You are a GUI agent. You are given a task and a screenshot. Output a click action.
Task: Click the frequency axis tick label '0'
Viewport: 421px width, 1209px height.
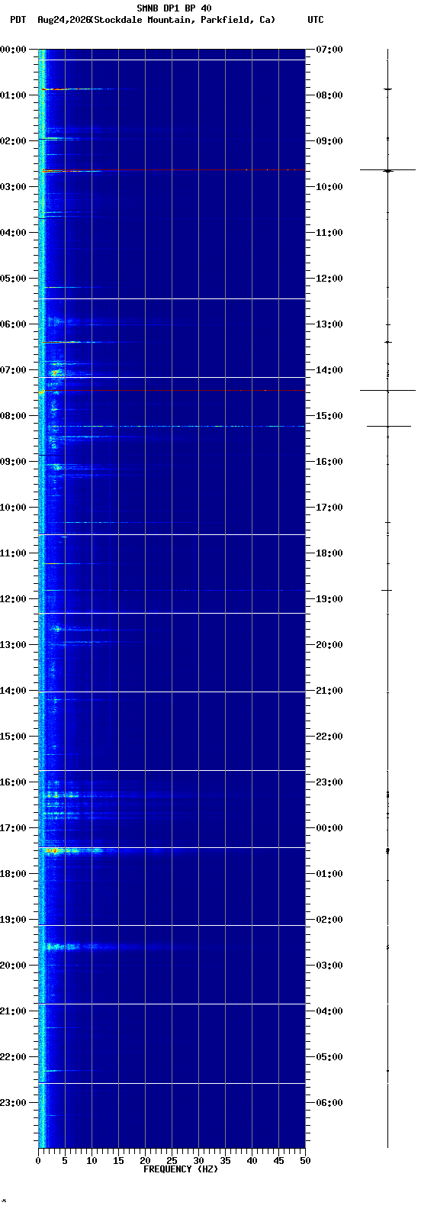click(38, 1161)
